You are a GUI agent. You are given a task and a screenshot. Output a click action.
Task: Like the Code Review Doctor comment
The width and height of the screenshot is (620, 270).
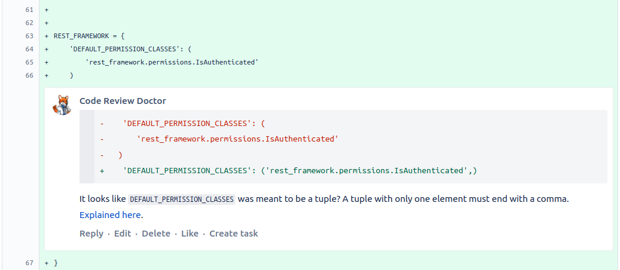point(190,234)
